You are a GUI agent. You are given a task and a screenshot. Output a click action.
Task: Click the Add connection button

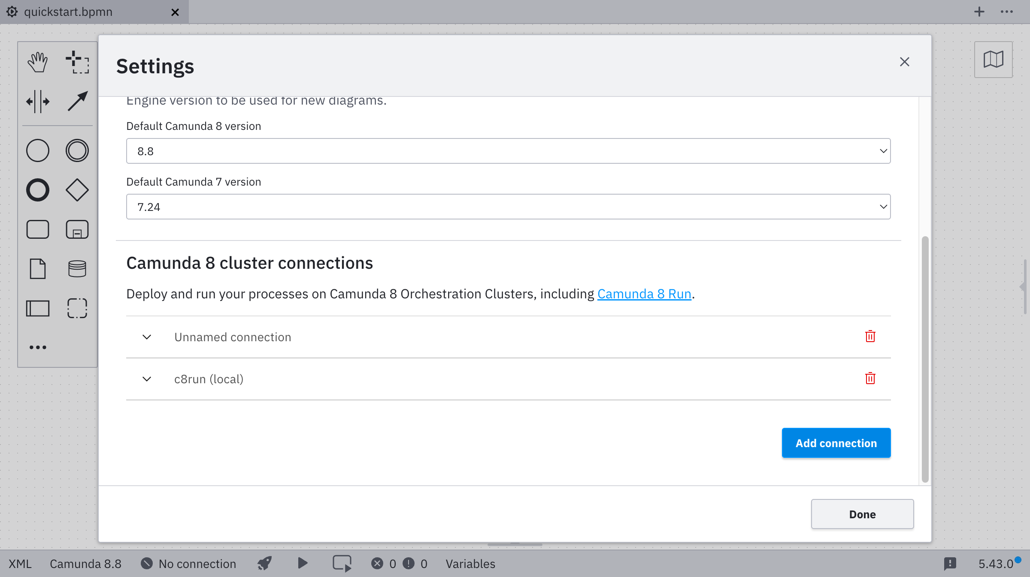[x=836, y=443]
